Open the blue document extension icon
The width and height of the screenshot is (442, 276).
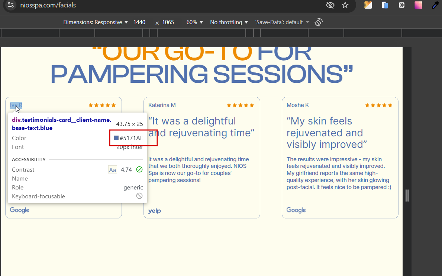click(x=385, y=5)
